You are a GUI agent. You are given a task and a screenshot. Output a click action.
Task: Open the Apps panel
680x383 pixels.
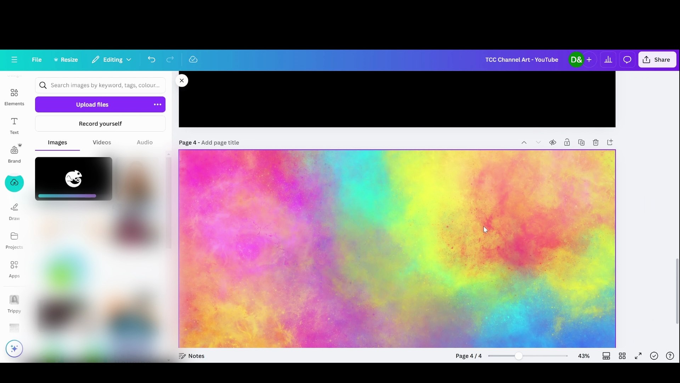[x=14, y=268]
